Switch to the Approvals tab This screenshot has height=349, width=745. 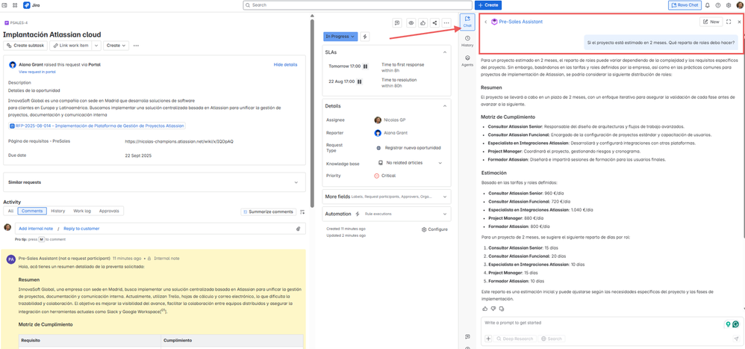click(109, 211)
